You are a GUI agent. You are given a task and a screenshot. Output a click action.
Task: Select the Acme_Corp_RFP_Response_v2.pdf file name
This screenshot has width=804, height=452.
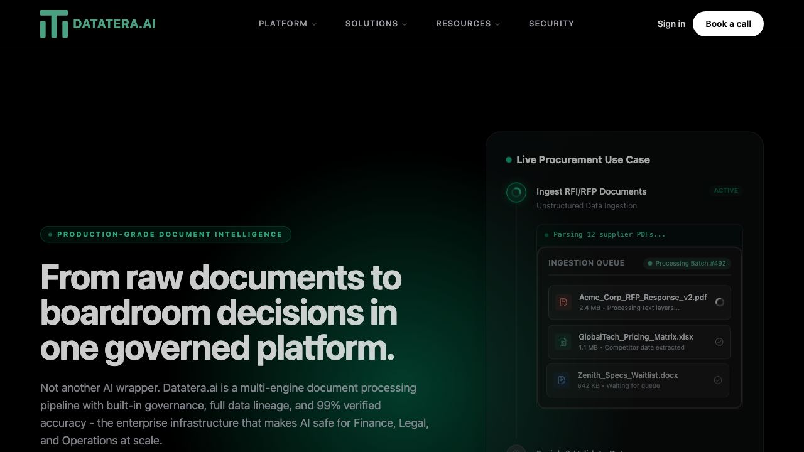pyautogui.click(x=643, y=298)
